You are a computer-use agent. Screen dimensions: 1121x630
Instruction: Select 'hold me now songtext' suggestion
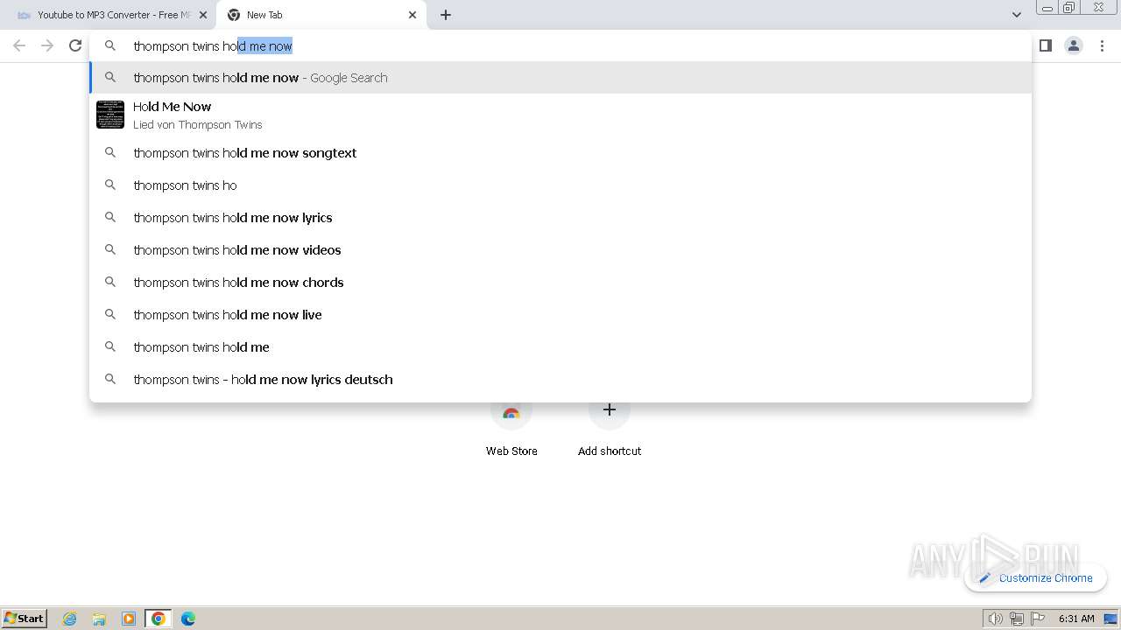(x=560, y=153)
